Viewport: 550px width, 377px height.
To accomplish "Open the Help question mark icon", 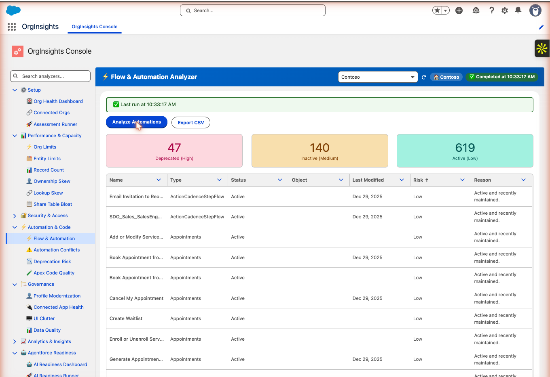I will 492,10.
